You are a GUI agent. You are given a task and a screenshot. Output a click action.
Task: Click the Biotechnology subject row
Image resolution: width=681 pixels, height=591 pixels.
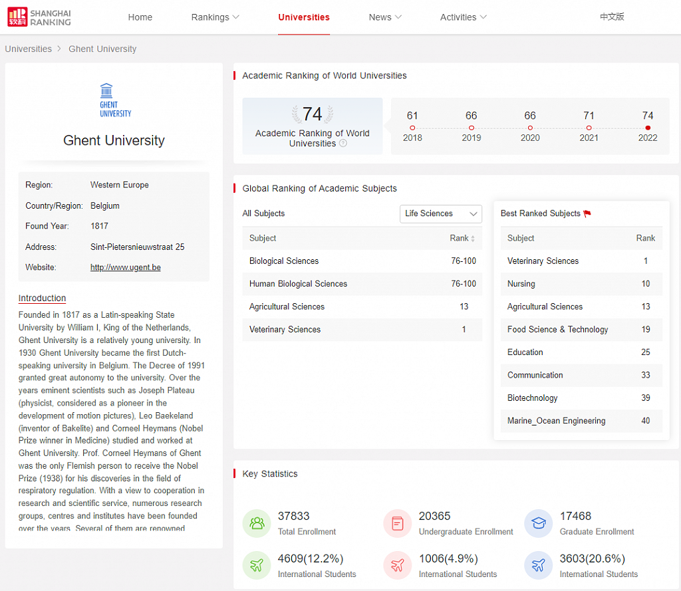click(x=581, y=398)
